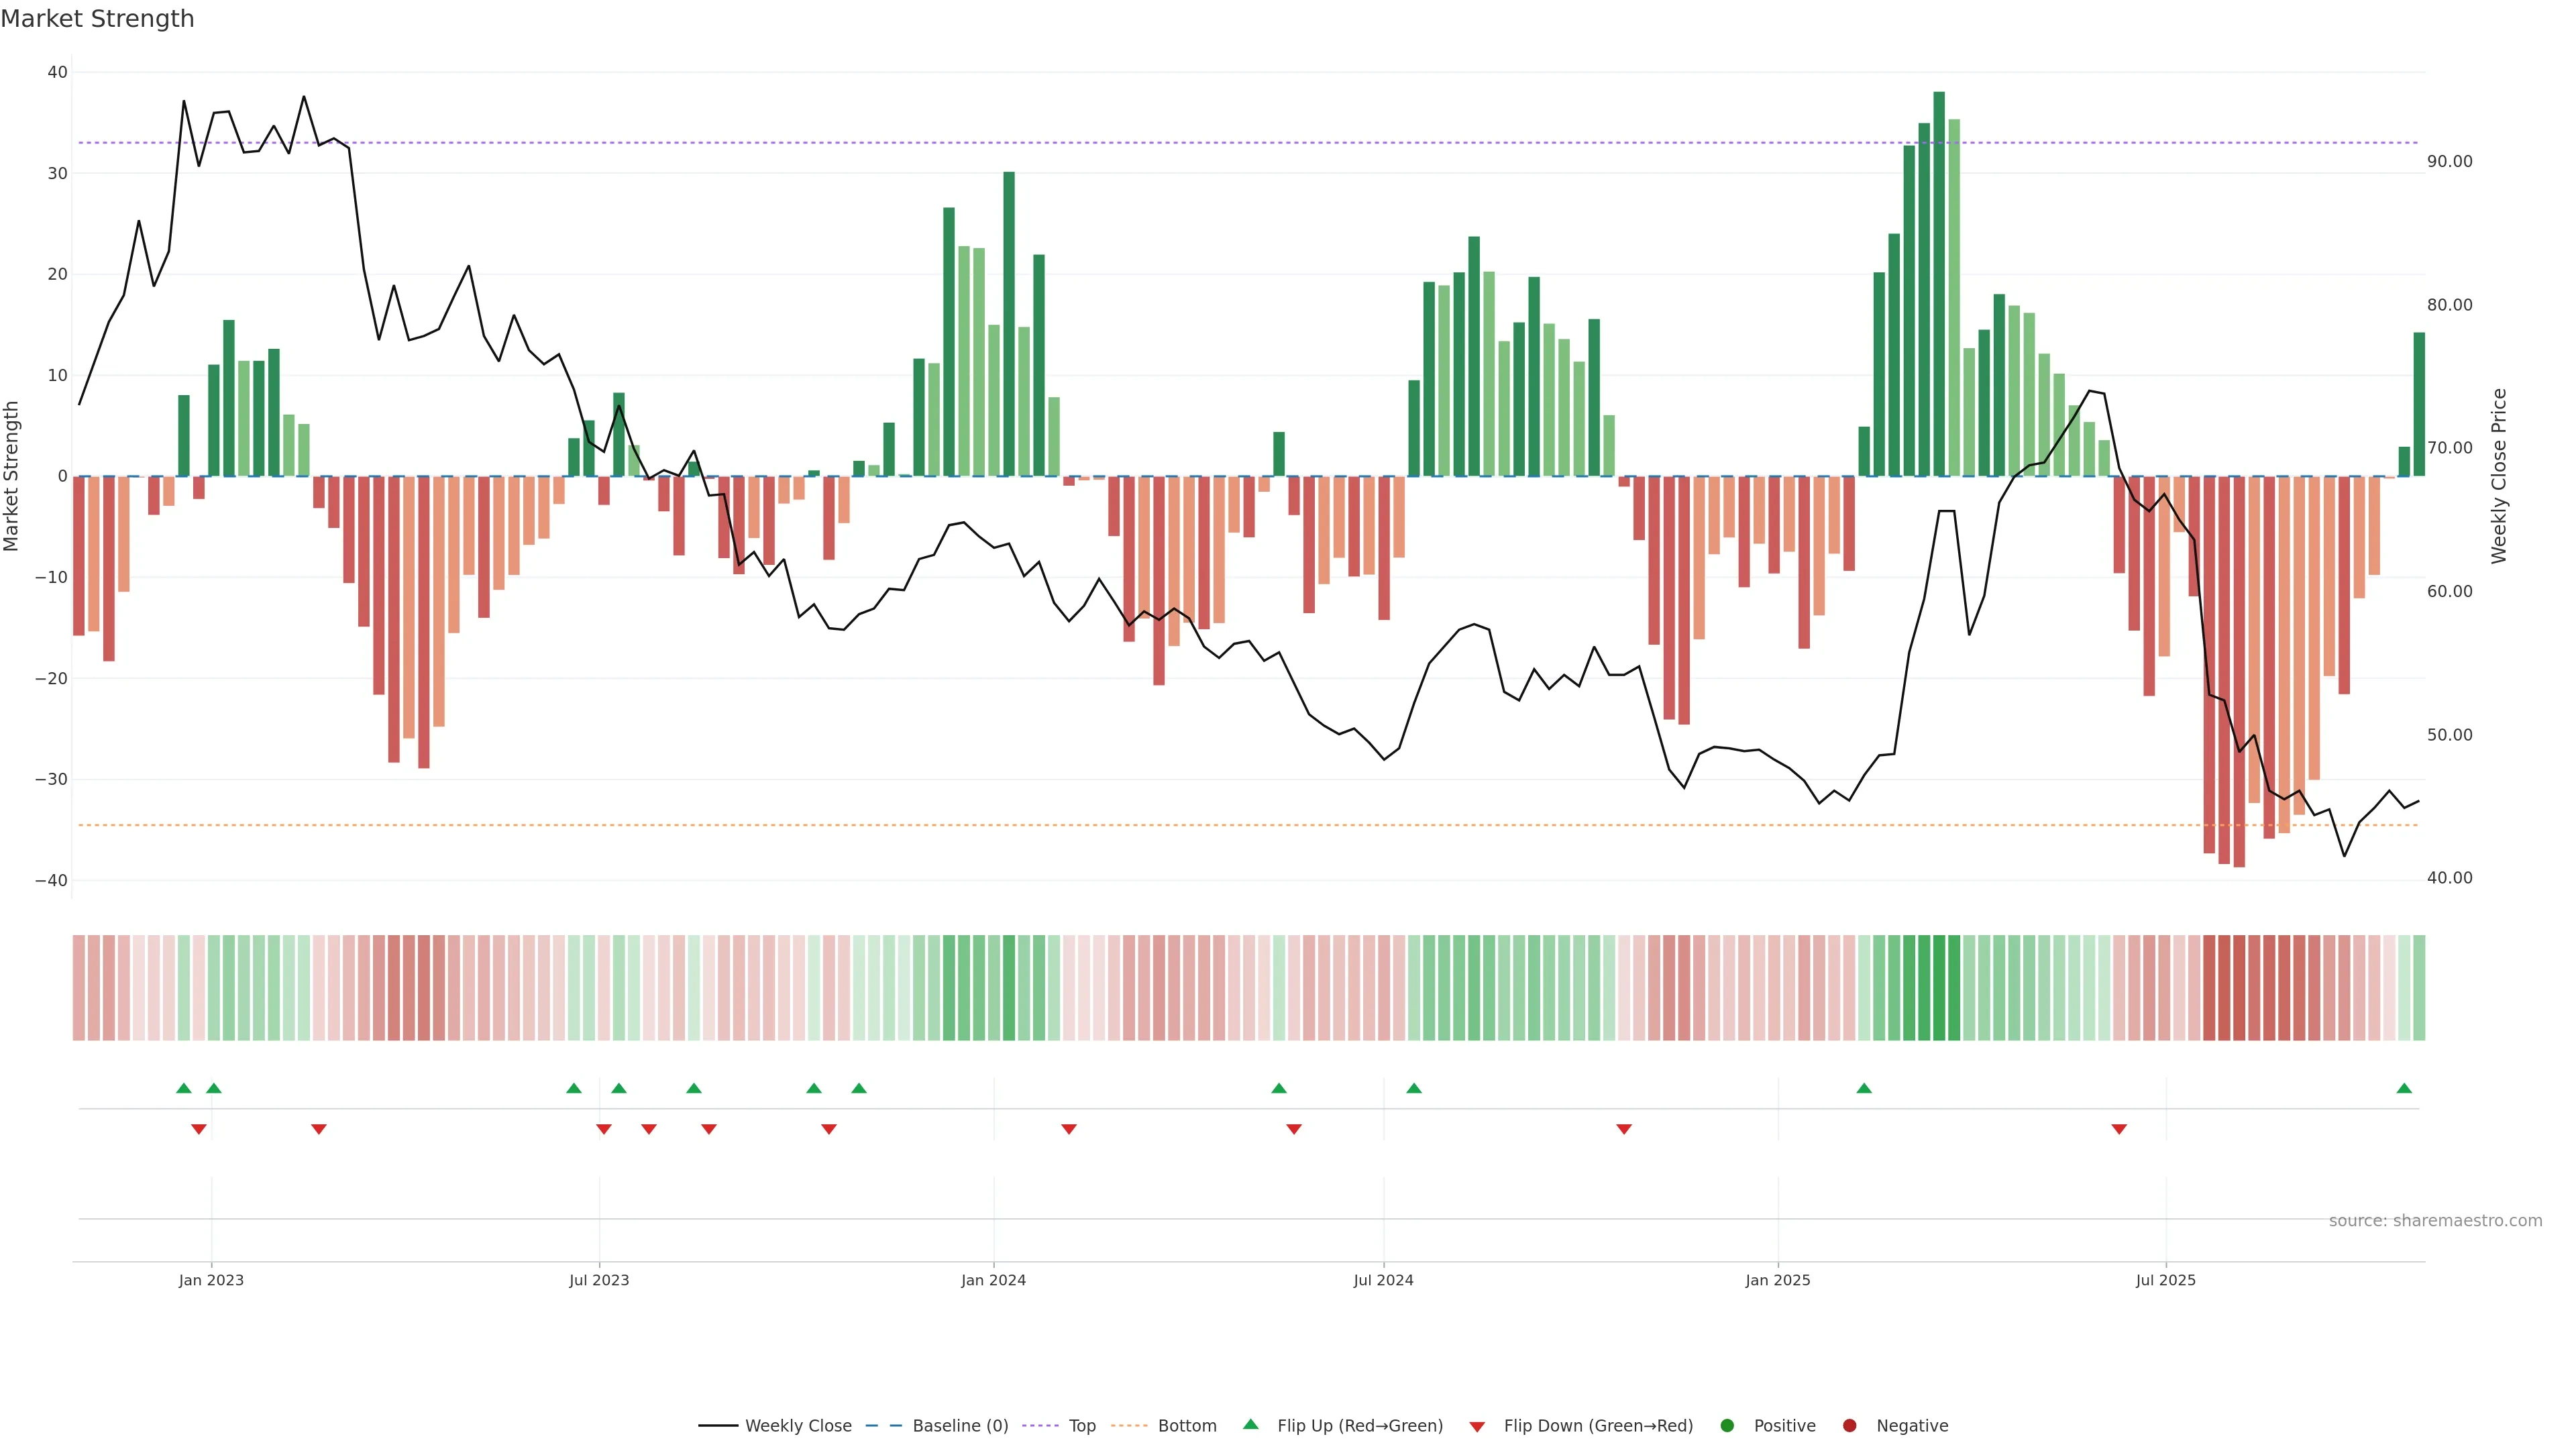The height and width of the screenshot is (1449, 2576).
Task: Click the source: sharemaestro.com text
Action: [x=2435, y=1220]
